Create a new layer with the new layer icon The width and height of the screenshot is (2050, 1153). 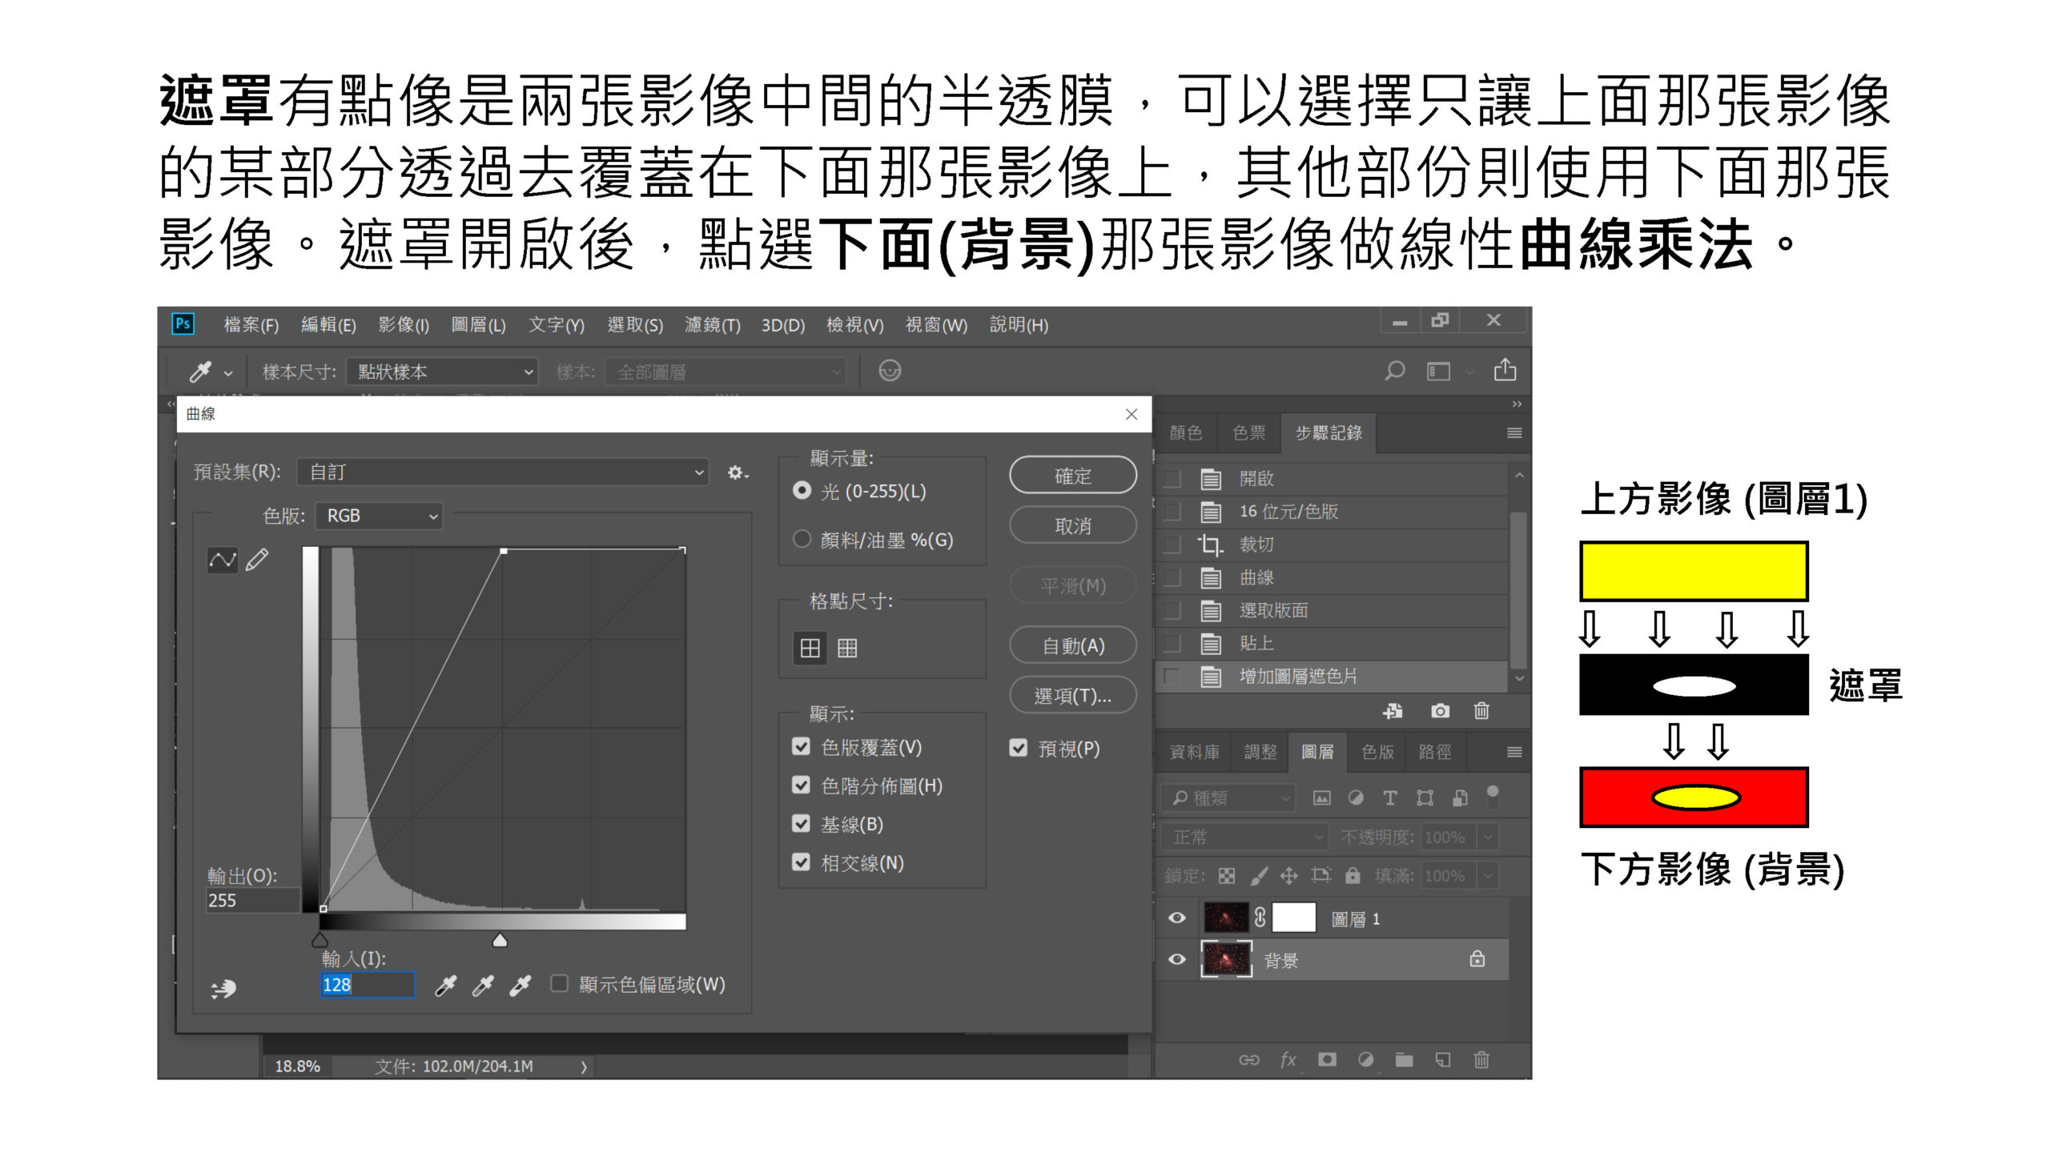point(1442,1059)
